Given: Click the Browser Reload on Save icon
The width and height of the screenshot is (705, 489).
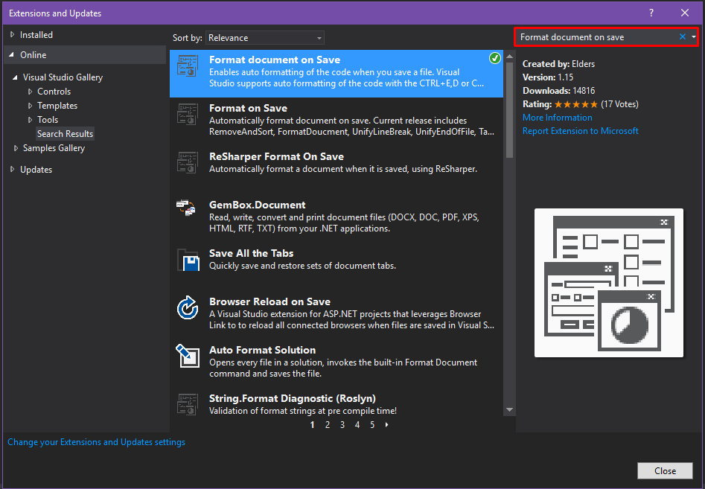Looking at the screenshot, I should point(188,308).
